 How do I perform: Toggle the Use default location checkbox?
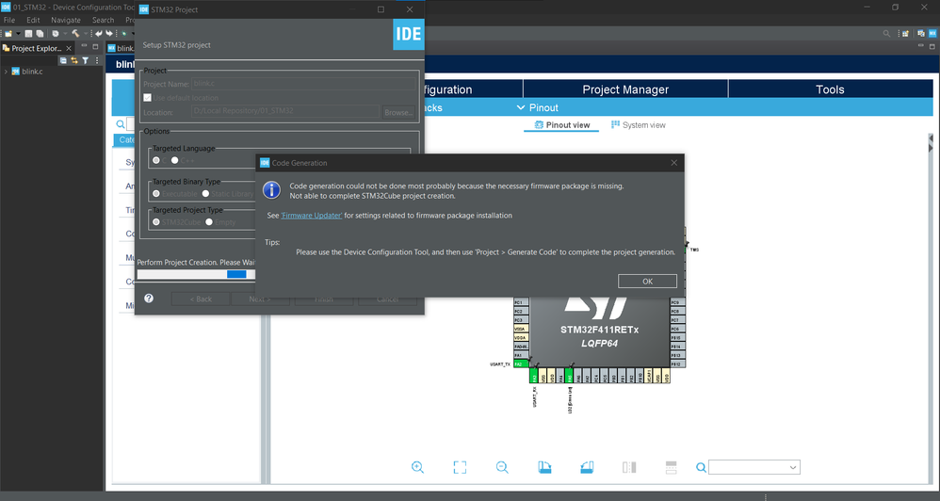click(147, 98)
